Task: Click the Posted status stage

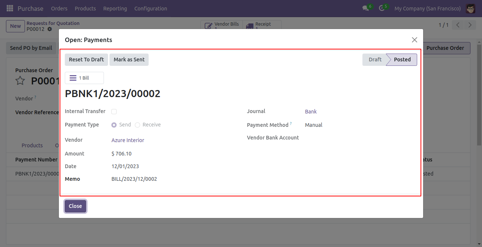Action: 402,60
